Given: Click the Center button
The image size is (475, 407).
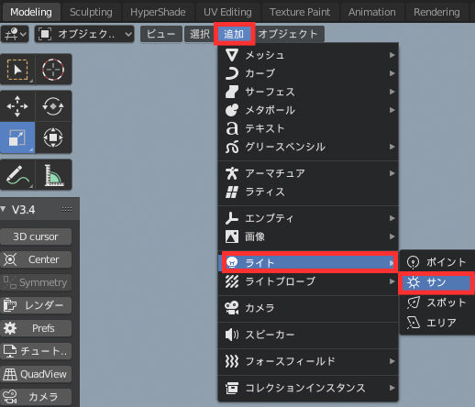Looking at the screenshot, I should [x=36, y=259].
